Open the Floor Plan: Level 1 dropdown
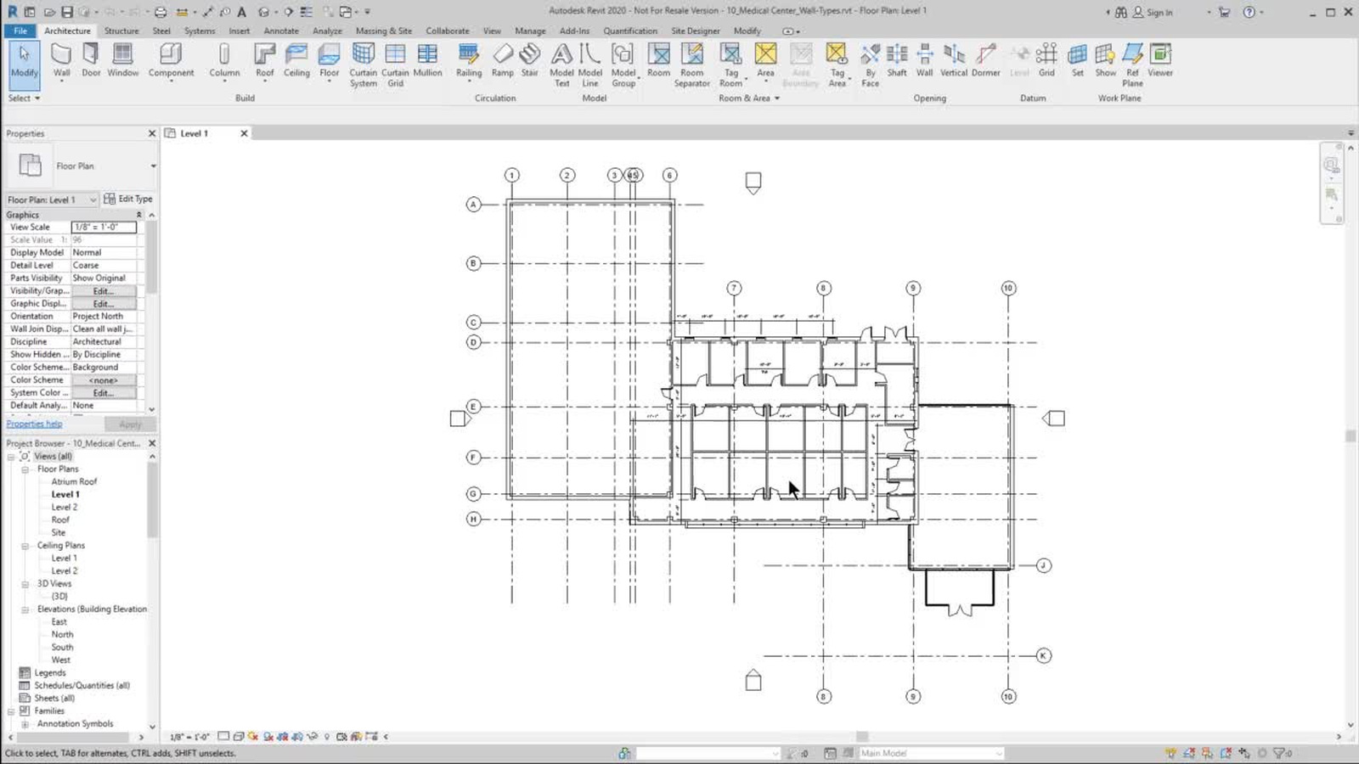 (x=52, y=199)
